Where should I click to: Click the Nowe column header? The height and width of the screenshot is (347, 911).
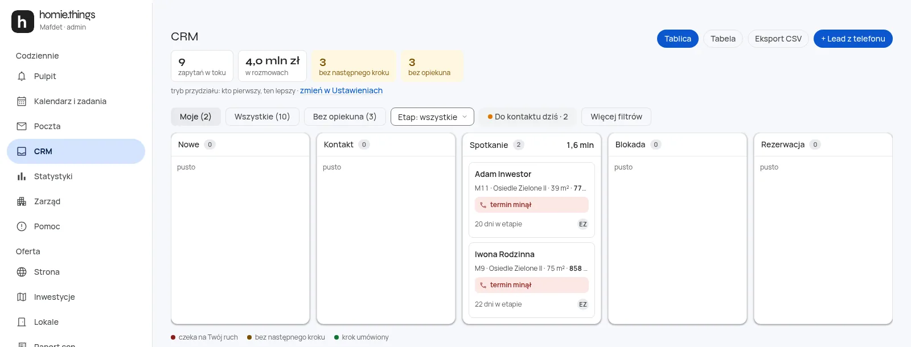tap(240, 144)
